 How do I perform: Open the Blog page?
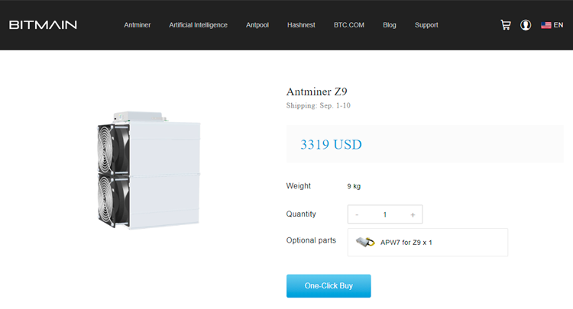point(390,25)
